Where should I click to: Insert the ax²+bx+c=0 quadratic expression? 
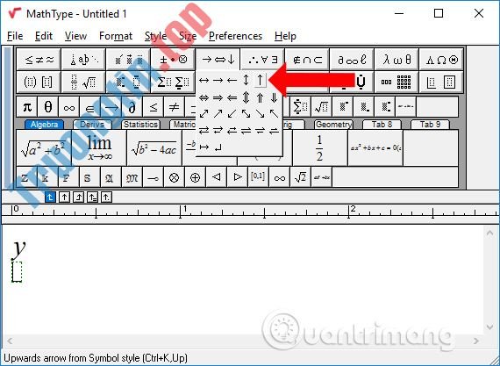click(375, 148)
